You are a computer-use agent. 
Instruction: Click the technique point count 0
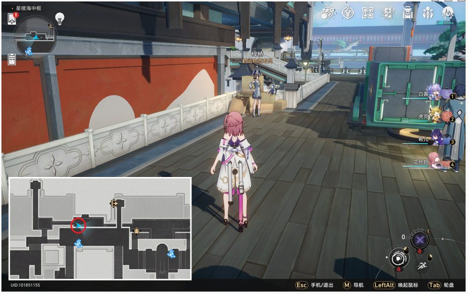[x=403, y=237]
